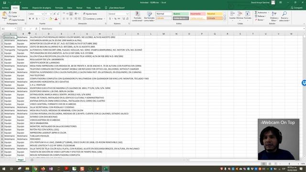Apply the Bueno cell style
This screenshot has width=306, height=172.
[x=181, y=14]
